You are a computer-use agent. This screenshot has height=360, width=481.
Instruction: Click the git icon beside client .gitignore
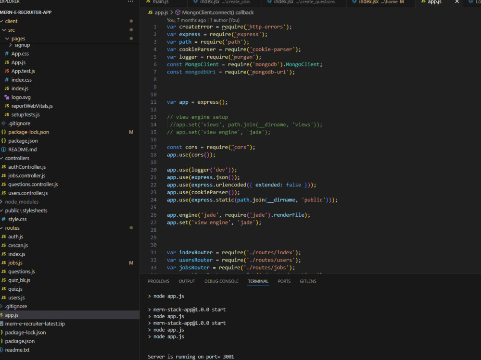pyautogui.click(x=3, y=123)
